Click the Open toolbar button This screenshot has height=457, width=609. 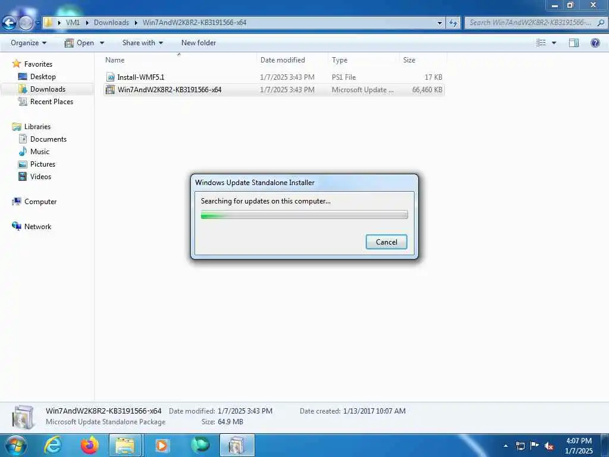click(80, 43)
